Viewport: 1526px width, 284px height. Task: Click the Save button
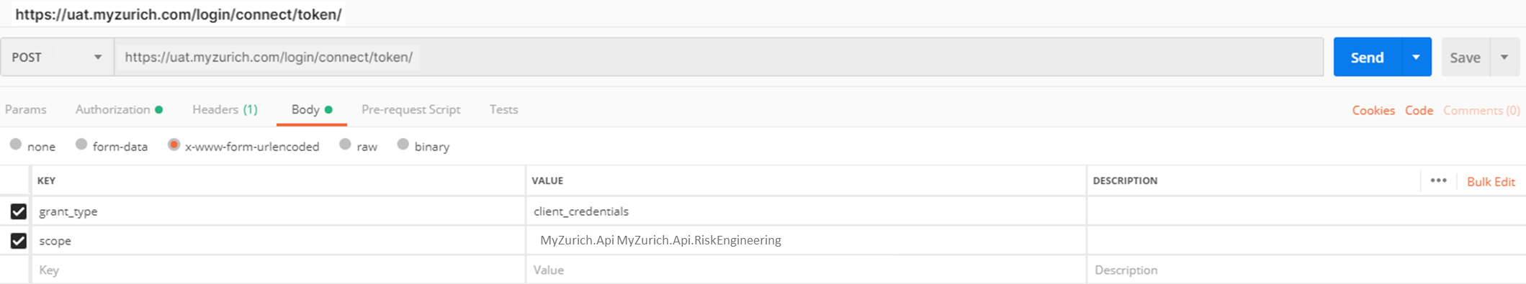(1465, 57)
